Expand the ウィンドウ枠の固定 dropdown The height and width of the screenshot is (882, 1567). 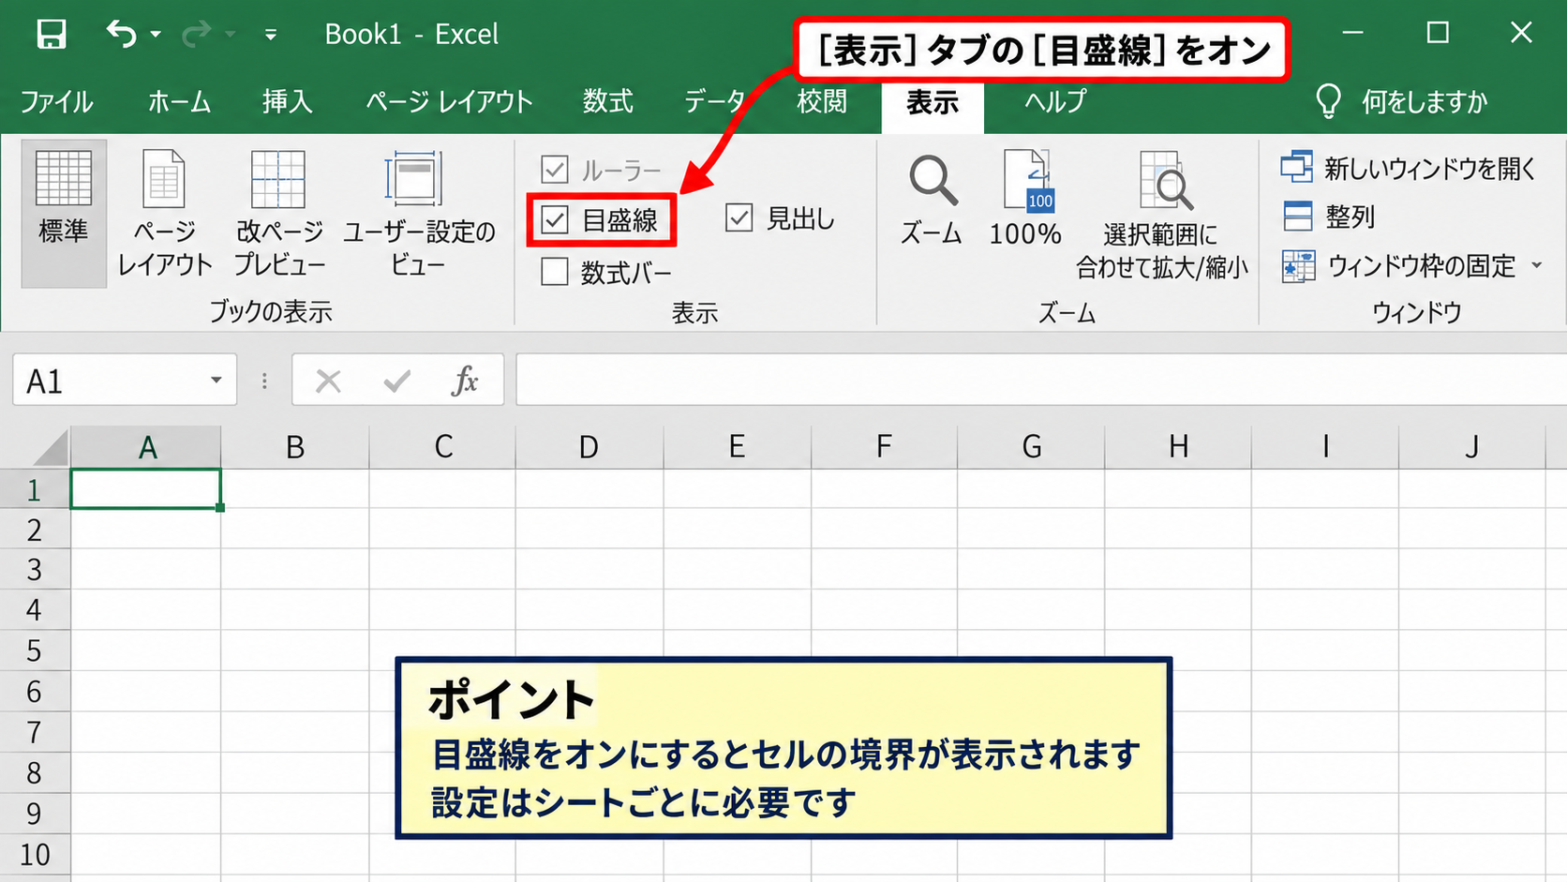tap(1537, 265)
